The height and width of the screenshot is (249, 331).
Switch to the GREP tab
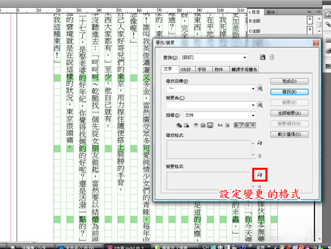point(187,69)
